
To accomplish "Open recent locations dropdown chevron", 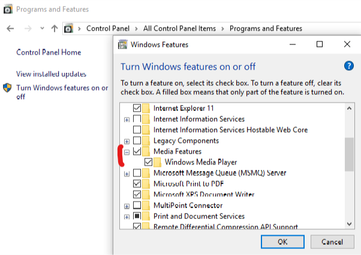I will (x=42, y=28).
